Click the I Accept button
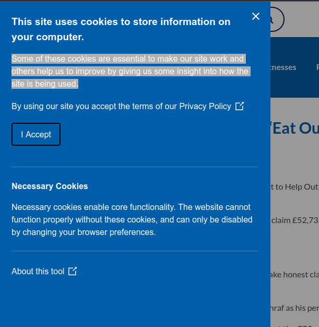319x327 pixels. pyautogui.click(x=36, y=134)
